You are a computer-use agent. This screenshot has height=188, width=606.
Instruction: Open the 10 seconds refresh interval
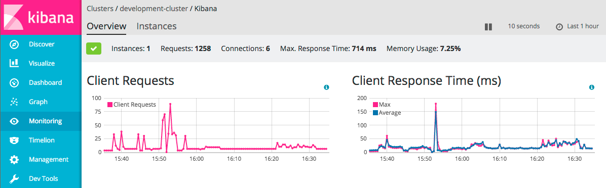tap(524, 26)
